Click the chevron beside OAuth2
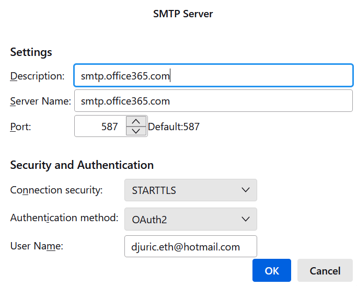 pyautogui.click(x=246, y=219)
